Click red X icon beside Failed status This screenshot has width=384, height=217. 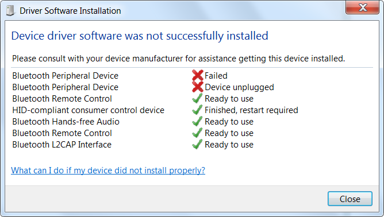[197, 75]
